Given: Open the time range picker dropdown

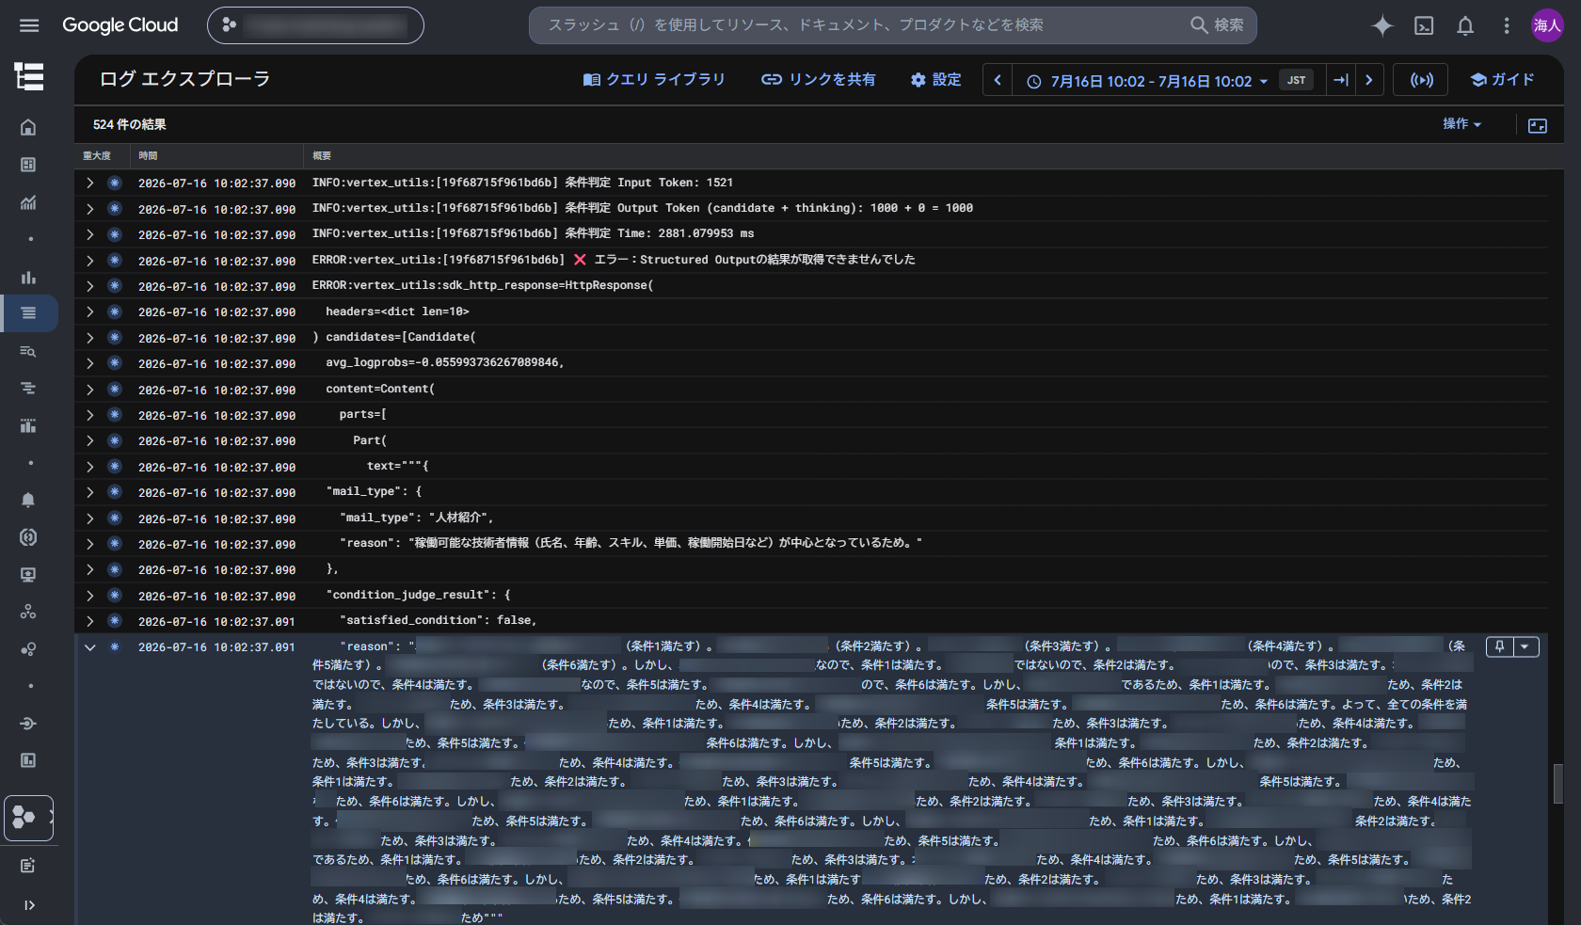Looking at the screenshot, I should point(1147,81).
